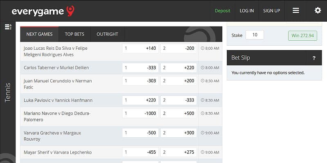
Task: Click clock icon for Sherif v Lepchenko
Action: (x=203, y=152)
